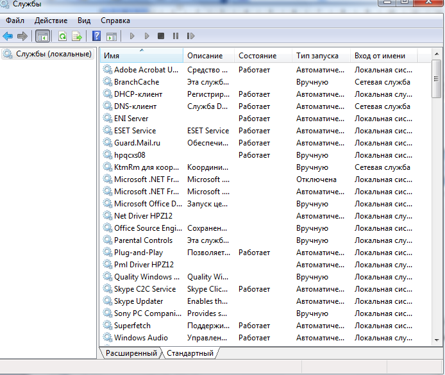The image size is (445, 375).
Task: Select the KtmRm для коор... service name
Action: coord(146,167)
